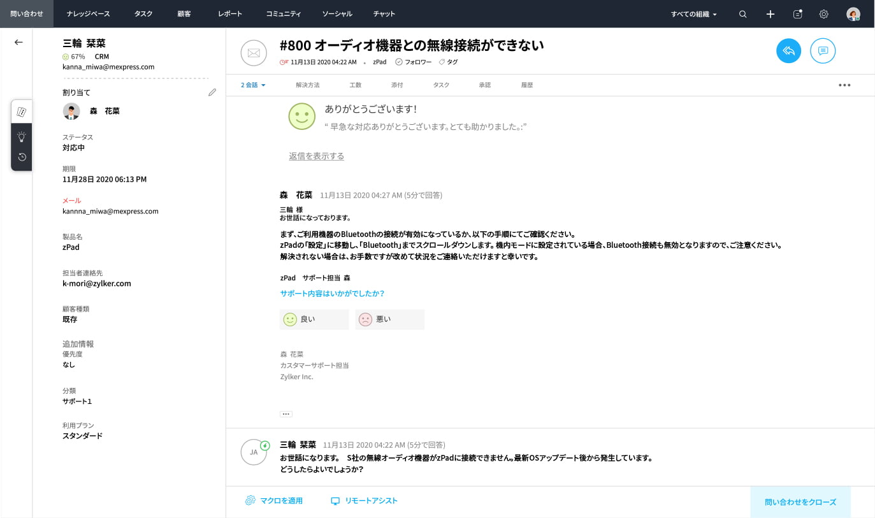Click リモートアシスト button
The width and height of the screenshot is (875, 518).
(364, 501)
